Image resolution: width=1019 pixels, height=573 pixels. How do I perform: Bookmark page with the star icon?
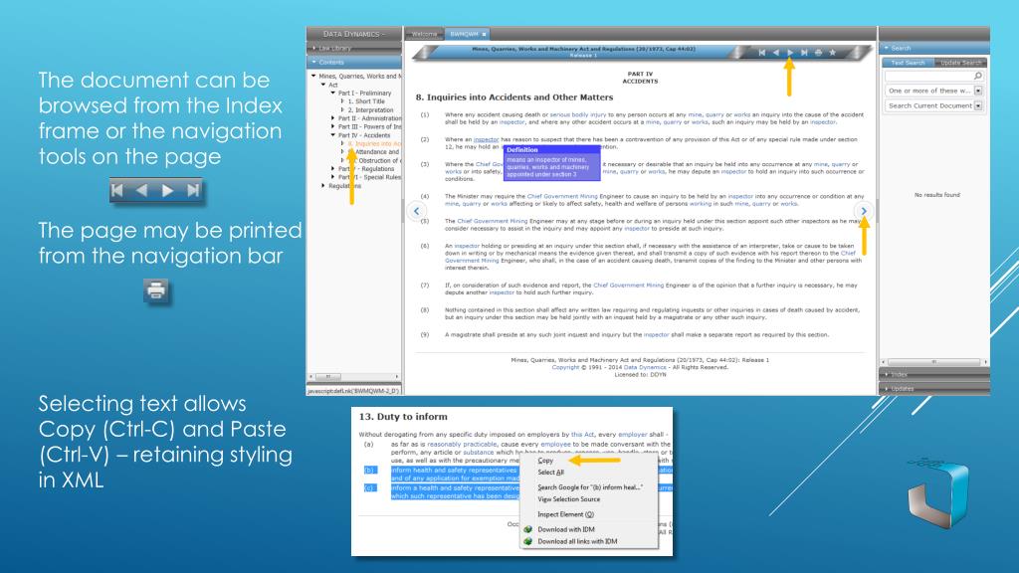coord(833,53)
